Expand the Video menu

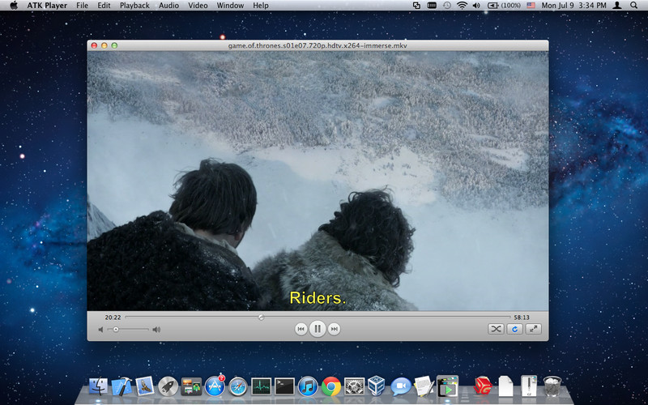(x=198, y=6)
